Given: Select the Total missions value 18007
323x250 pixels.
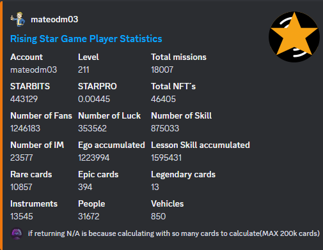Looking at the screenshot, I should [162, 70].
